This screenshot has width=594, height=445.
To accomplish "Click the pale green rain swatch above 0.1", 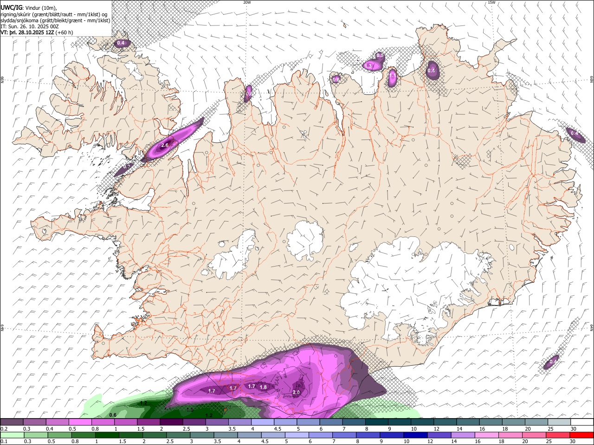I will click(12, 435).
